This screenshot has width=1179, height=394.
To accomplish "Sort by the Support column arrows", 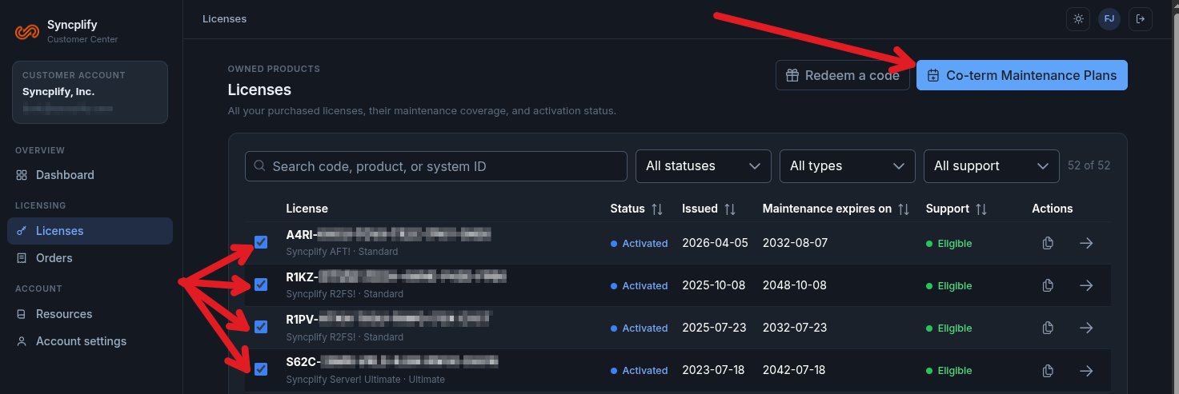I will 981,209.
